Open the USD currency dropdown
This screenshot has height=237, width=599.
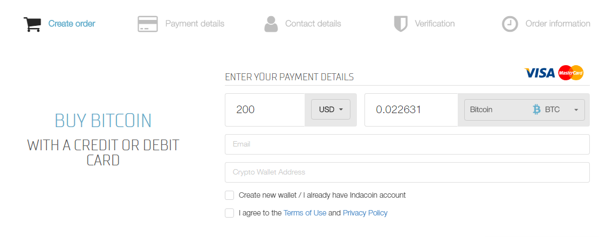[x=331, y=109]
